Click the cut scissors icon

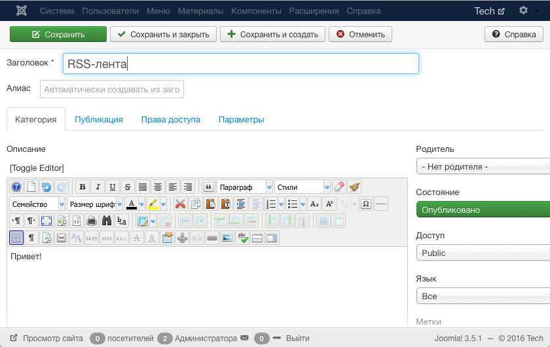pyautogui.click(x=179, y=204)
